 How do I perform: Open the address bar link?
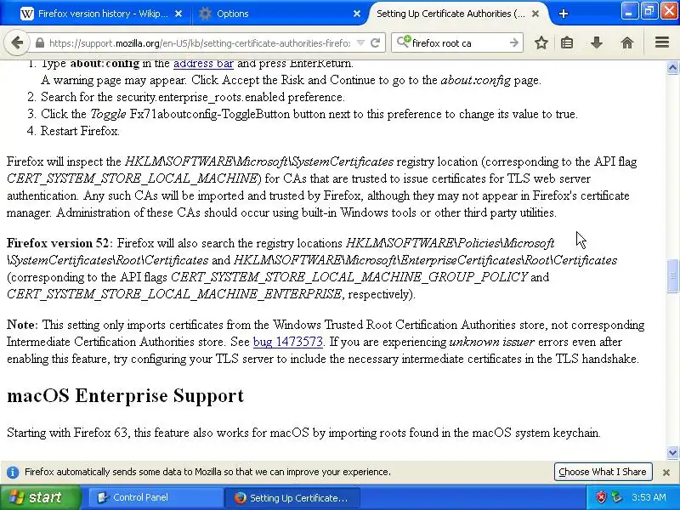[x=203, y=64]
